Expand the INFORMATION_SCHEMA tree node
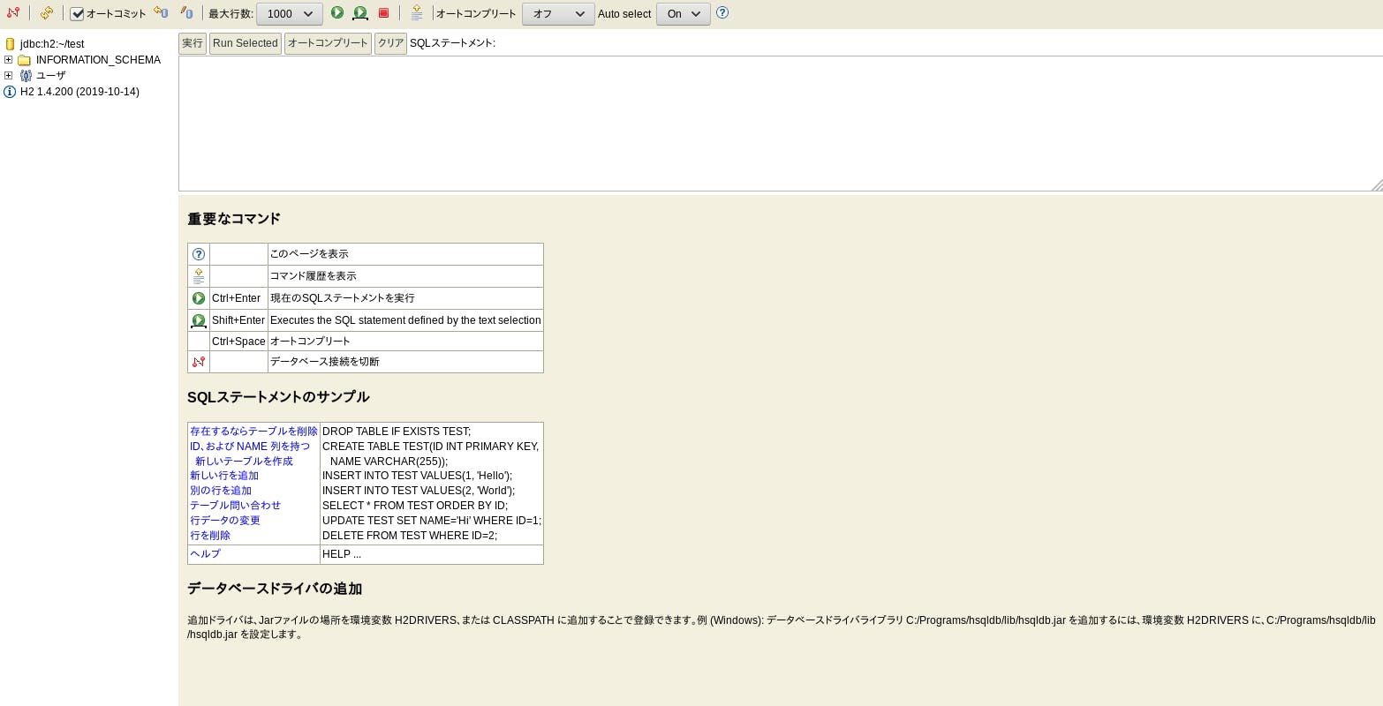Screen dimensions: 1383x706 (x=9, y=60)
